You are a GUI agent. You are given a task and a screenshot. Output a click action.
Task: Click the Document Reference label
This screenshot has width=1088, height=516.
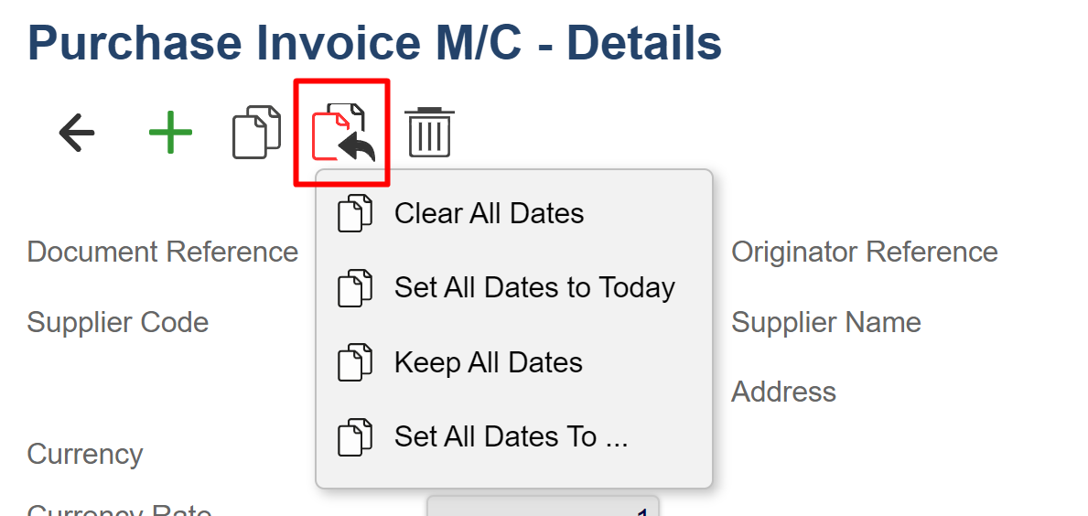pos(163,252)
